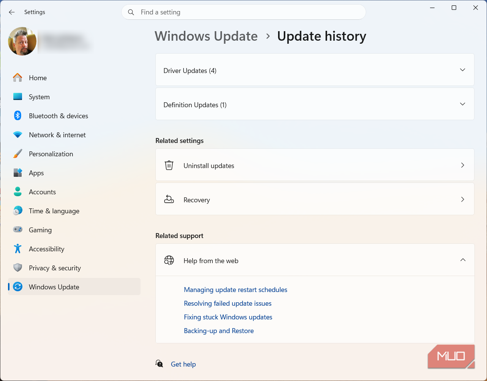This screenshot has width=487, height=381.
Task: Click the Recovery icon
Action: (169, 199)
